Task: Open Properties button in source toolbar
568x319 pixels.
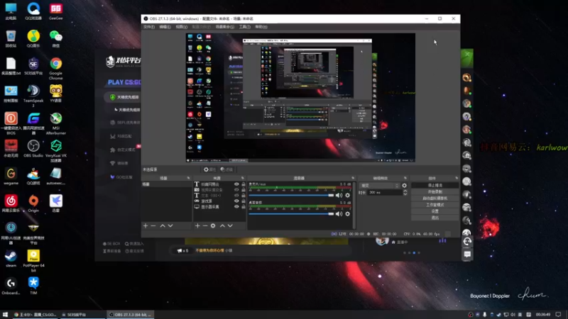Action: (209, 169)
